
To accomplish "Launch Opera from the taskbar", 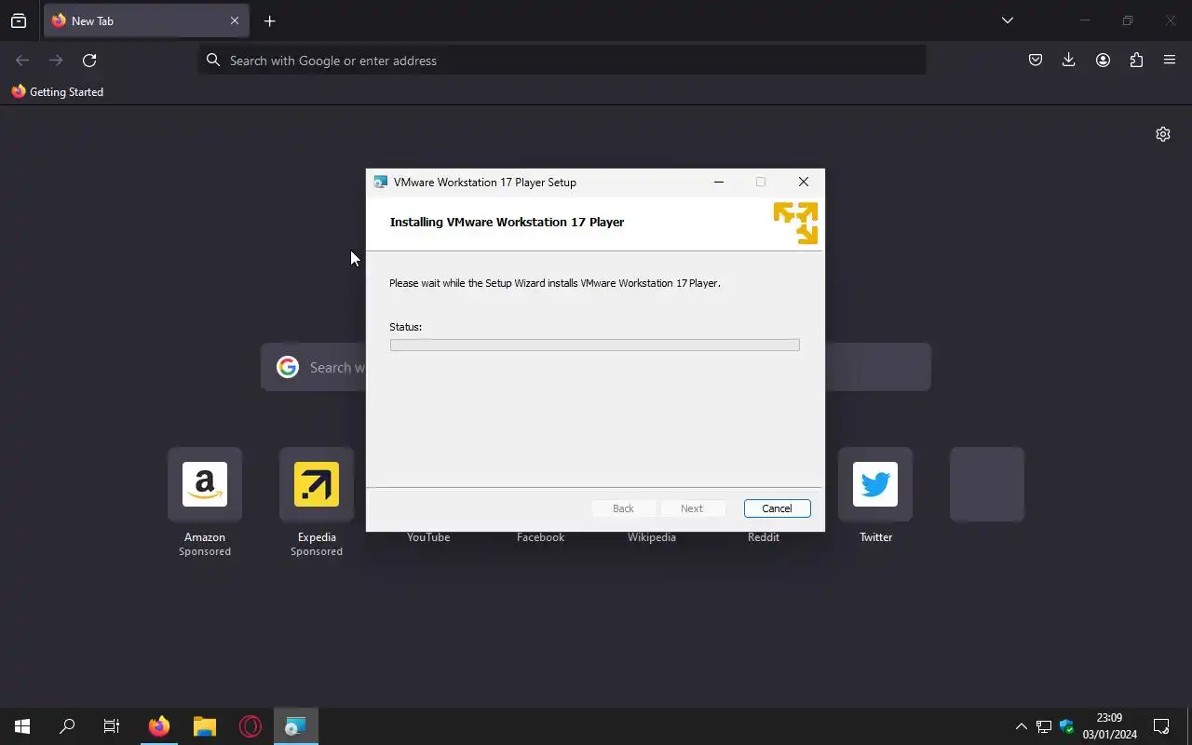I will 251,726.
